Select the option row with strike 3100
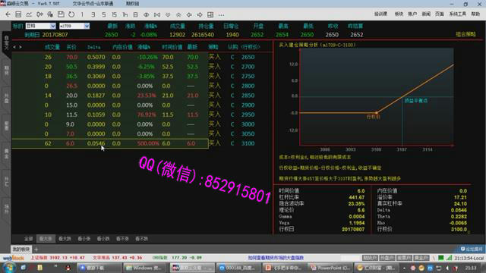The image size is (486, 273). 110,143
